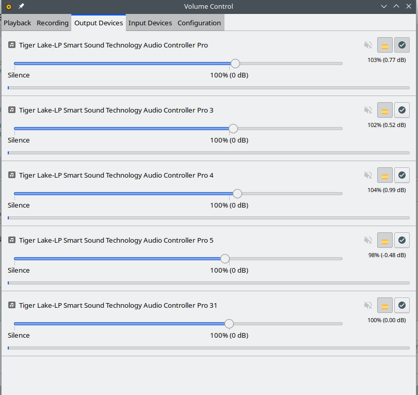Click the Controller Pro 4 volume slider handle
The height and width of the screenshot is (395, 418).
237,194
